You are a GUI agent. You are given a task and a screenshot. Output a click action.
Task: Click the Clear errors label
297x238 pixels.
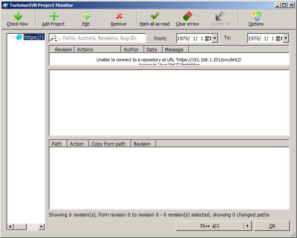(187, 24)
